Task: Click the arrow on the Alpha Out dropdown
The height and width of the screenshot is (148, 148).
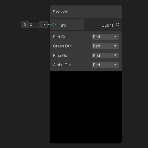Action: [115, 65]
